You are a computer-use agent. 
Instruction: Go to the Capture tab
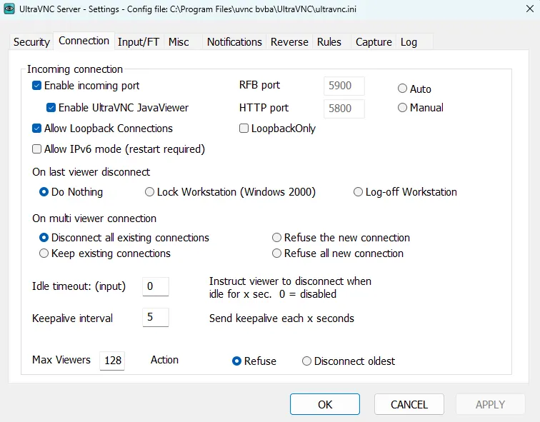pos(374,41)
